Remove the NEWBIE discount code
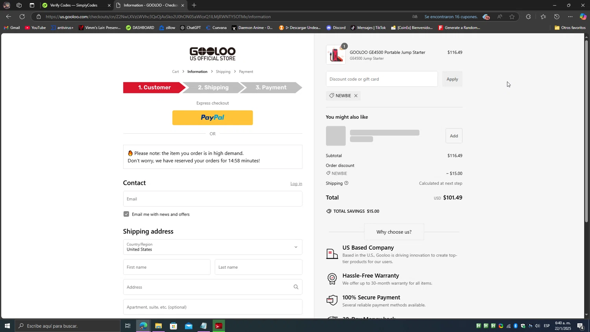The image size is (590, 332). point(356,96)
